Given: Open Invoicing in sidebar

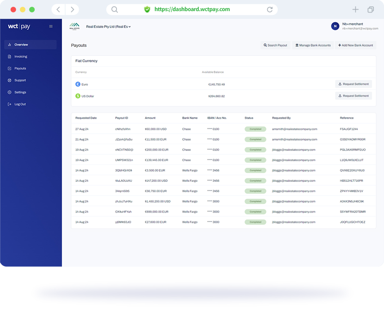Looking at the screenshot, I should [21, 56].
